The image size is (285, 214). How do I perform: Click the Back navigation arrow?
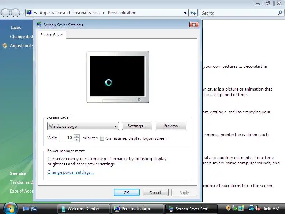pyautogui.click(x=5, y=13)
